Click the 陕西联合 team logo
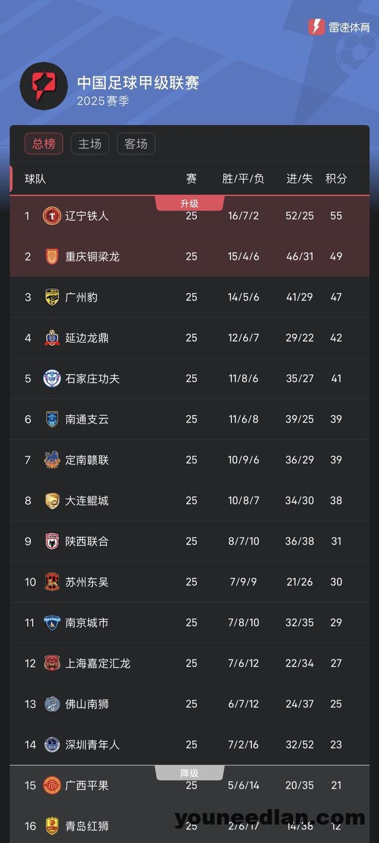The image size is (379, 843). pos(52,541)
